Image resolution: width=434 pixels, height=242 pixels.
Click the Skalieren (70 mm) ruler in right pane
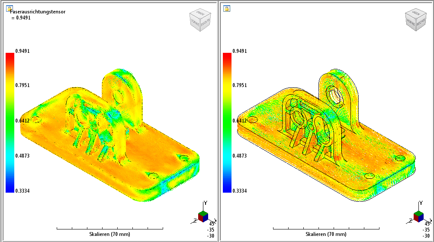point(326,229)
